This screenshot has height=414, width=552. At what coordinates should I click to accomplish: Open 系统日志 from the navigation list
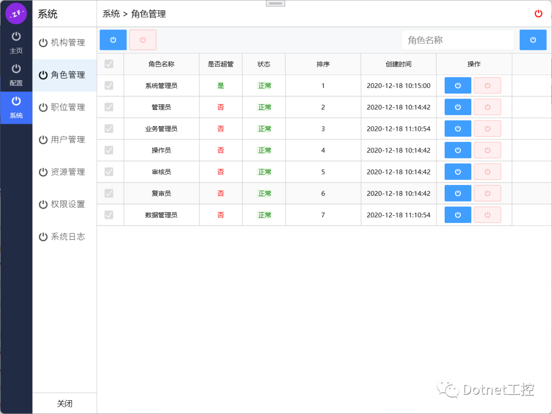pyautogui.click(x=64, y=236)
